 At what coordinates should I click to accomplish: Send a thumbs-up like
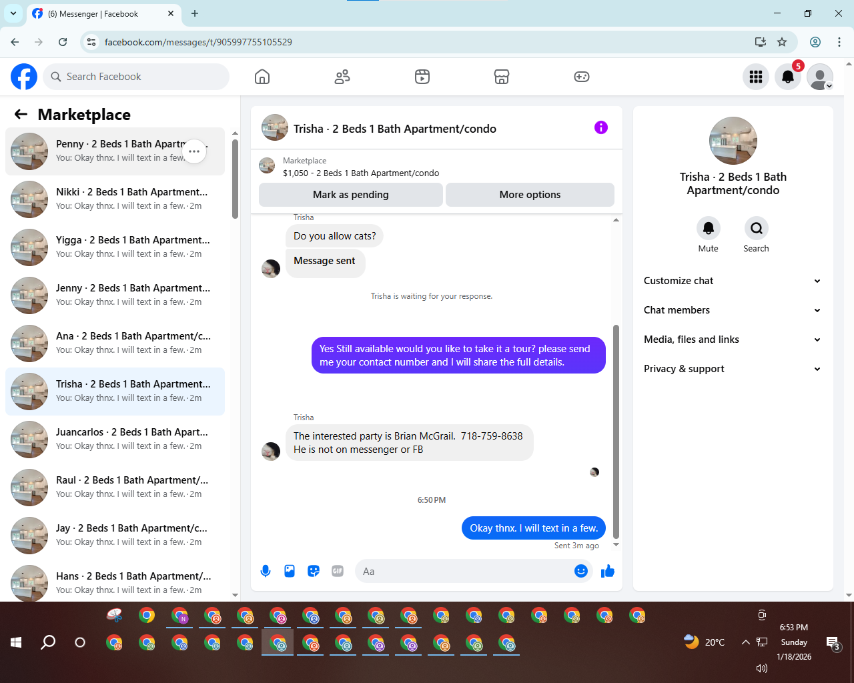(608, 571)
